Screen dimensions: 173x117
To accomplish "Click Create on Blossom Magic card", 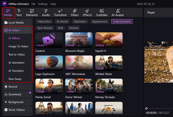I will pos(71,45).
